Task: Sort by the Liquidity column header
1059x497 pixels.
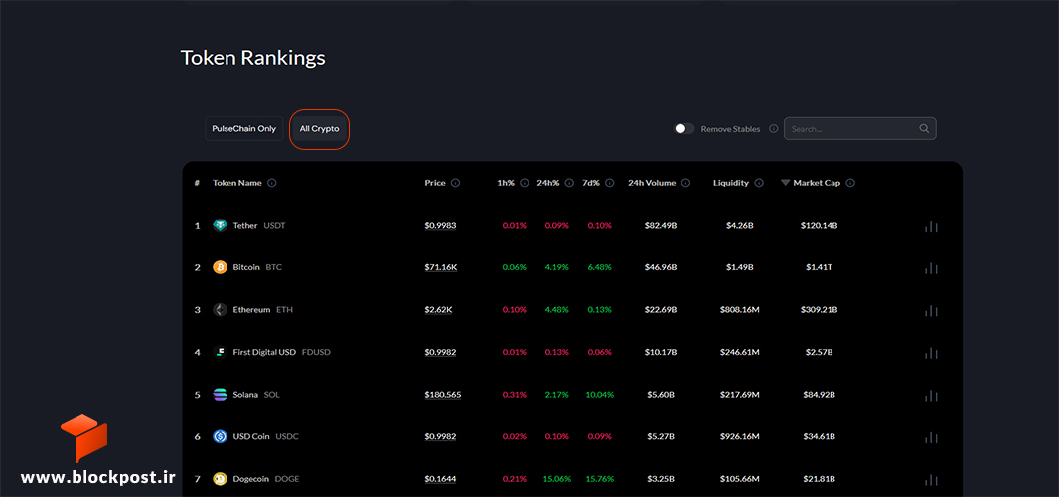Action: click(731, 183)
